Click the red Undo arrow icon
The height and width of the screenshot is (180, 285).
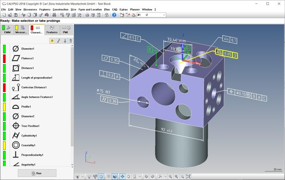click(x=46, y=15)
